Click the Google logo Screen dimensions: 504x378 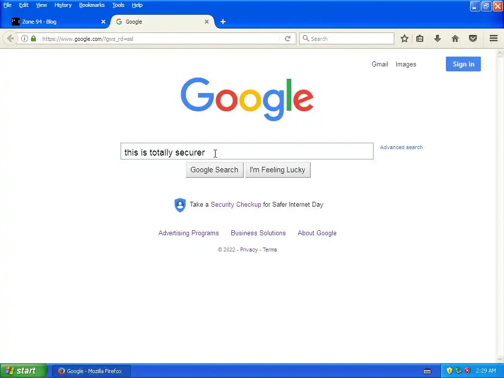pyautogui.click(x=247, y=99)
